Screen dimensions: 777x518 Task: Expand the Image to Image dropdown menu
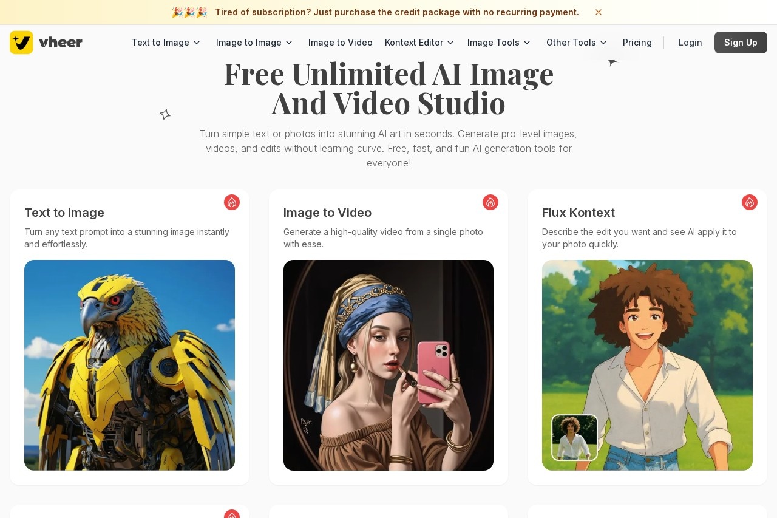pos(254,43)
